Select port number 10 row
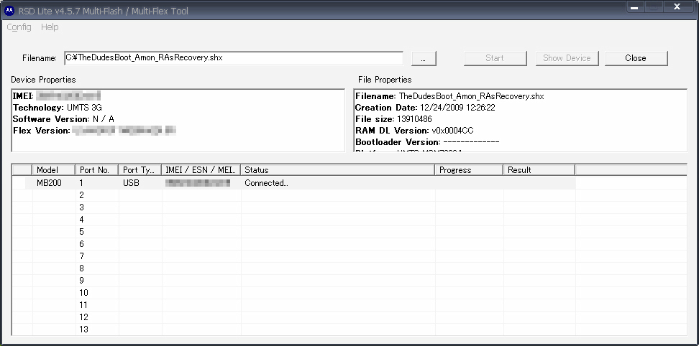 pos(294,293)
